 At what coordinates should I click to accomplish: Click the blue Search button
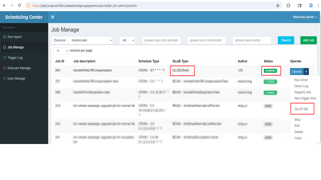(286, 40)
